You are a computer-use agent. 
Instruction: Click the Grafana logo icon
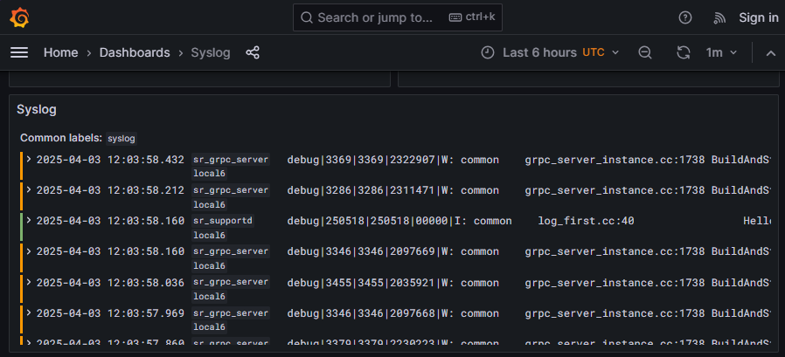pyautogui.click(x=20, y=17)
